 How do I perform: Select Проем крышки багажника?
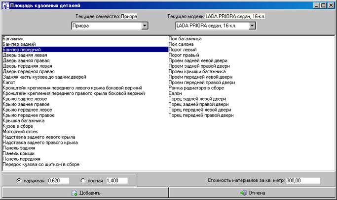(x=197, y=72)
